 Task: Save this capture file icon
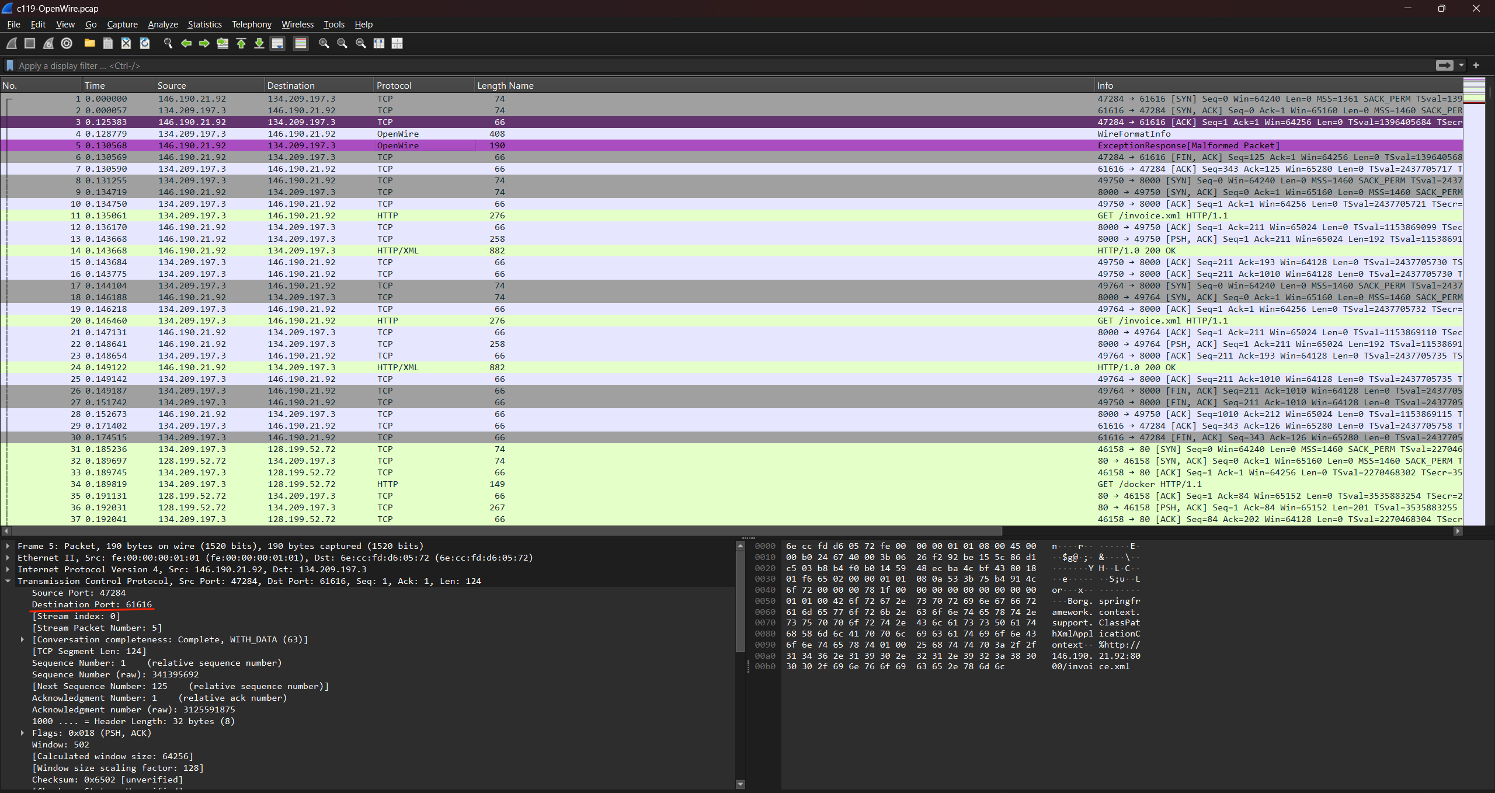108,43
